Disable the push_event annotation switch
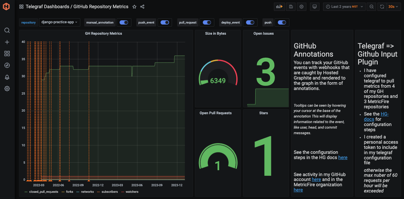The width and height of the screenshot is (404, 199). [165, 23]
